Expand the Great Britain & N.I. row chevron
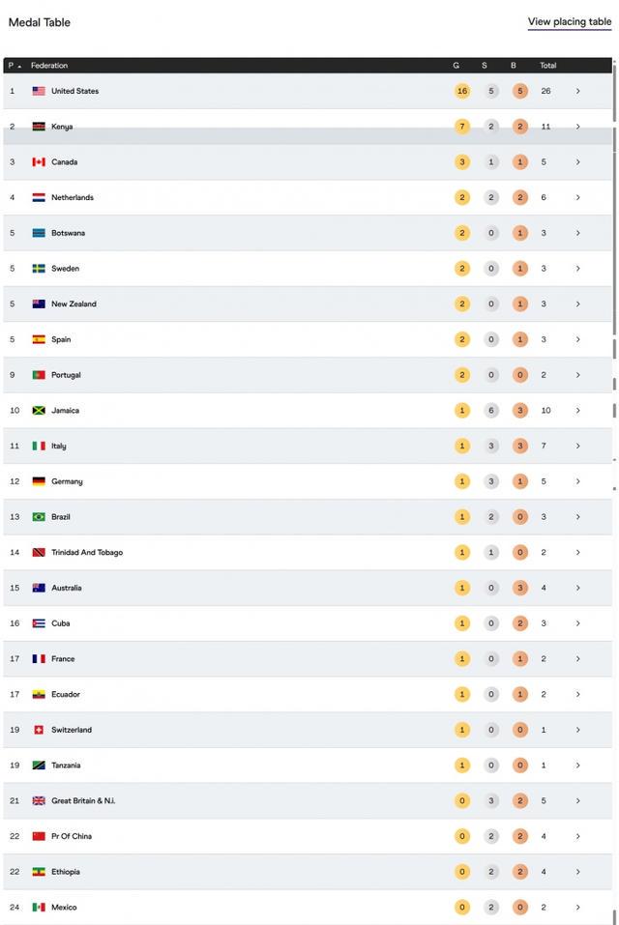Image resolution: width=619 pixels, height=925 pixels. click(x=578, y=800)
